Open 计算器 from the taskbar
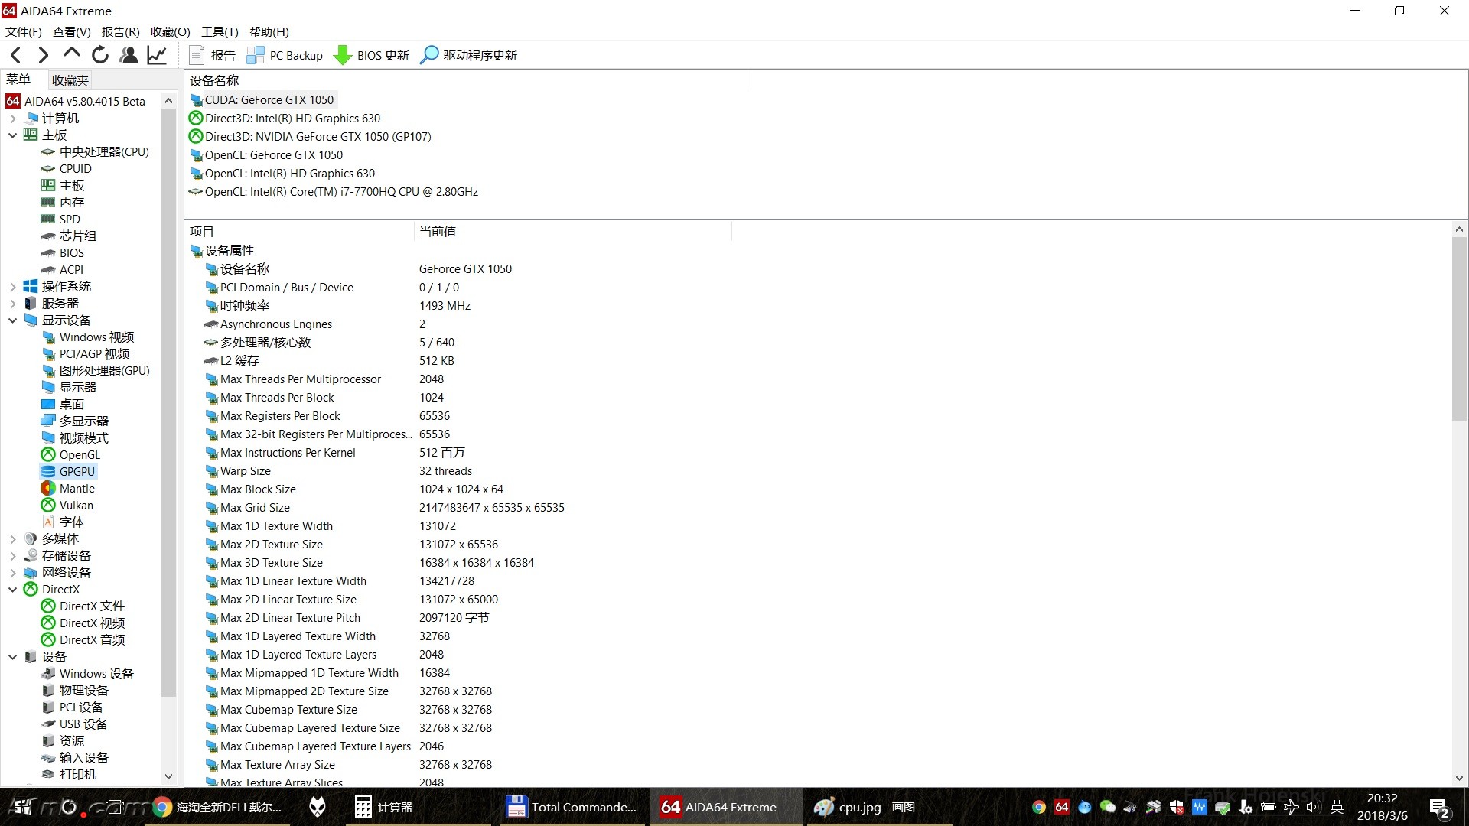Viewport: 1469px width, 826px height. point(383,807)
